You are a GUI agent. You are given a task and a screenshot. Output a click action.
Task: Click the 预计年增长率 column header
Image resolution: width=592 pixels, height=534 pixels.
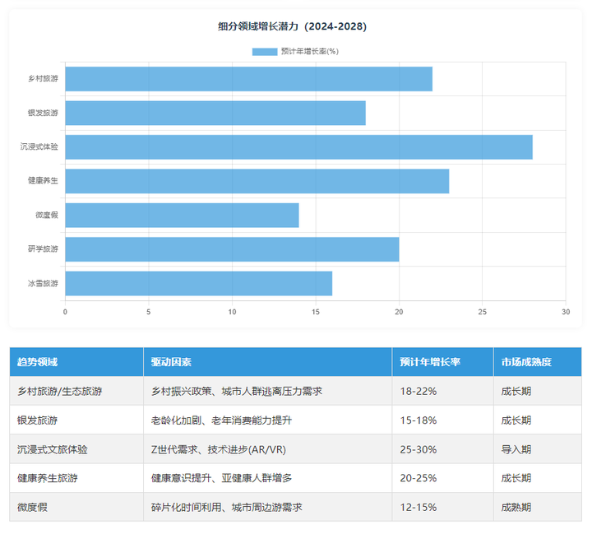tap(443, 362)
